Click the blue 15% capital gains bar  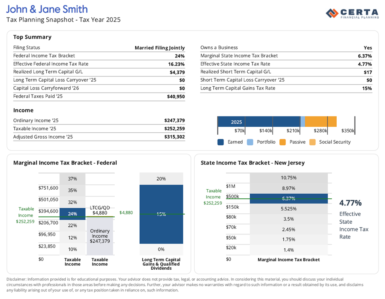pyautogui.click(x=161, y=214)
